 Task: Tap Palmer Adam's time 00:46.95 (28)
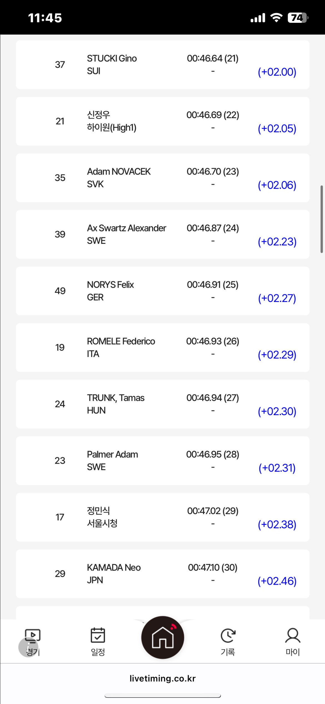click(x=213, y=454)
